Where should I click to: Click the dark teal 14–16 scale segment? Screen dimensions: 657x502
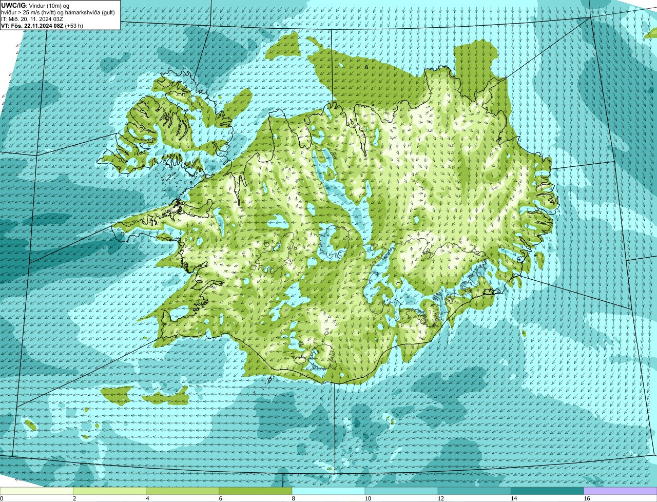point(548,491)
